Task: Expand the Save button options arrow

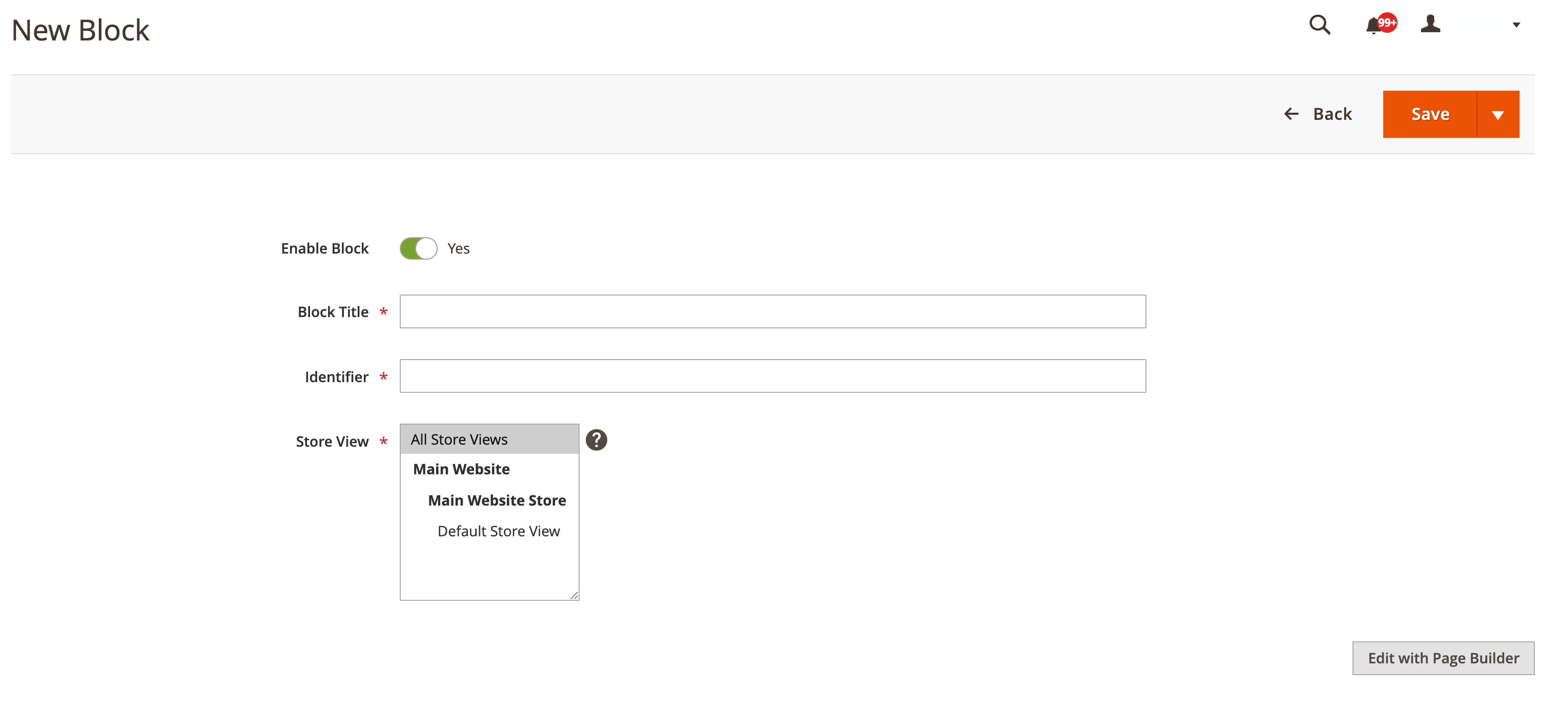Action: [1498, 114]
